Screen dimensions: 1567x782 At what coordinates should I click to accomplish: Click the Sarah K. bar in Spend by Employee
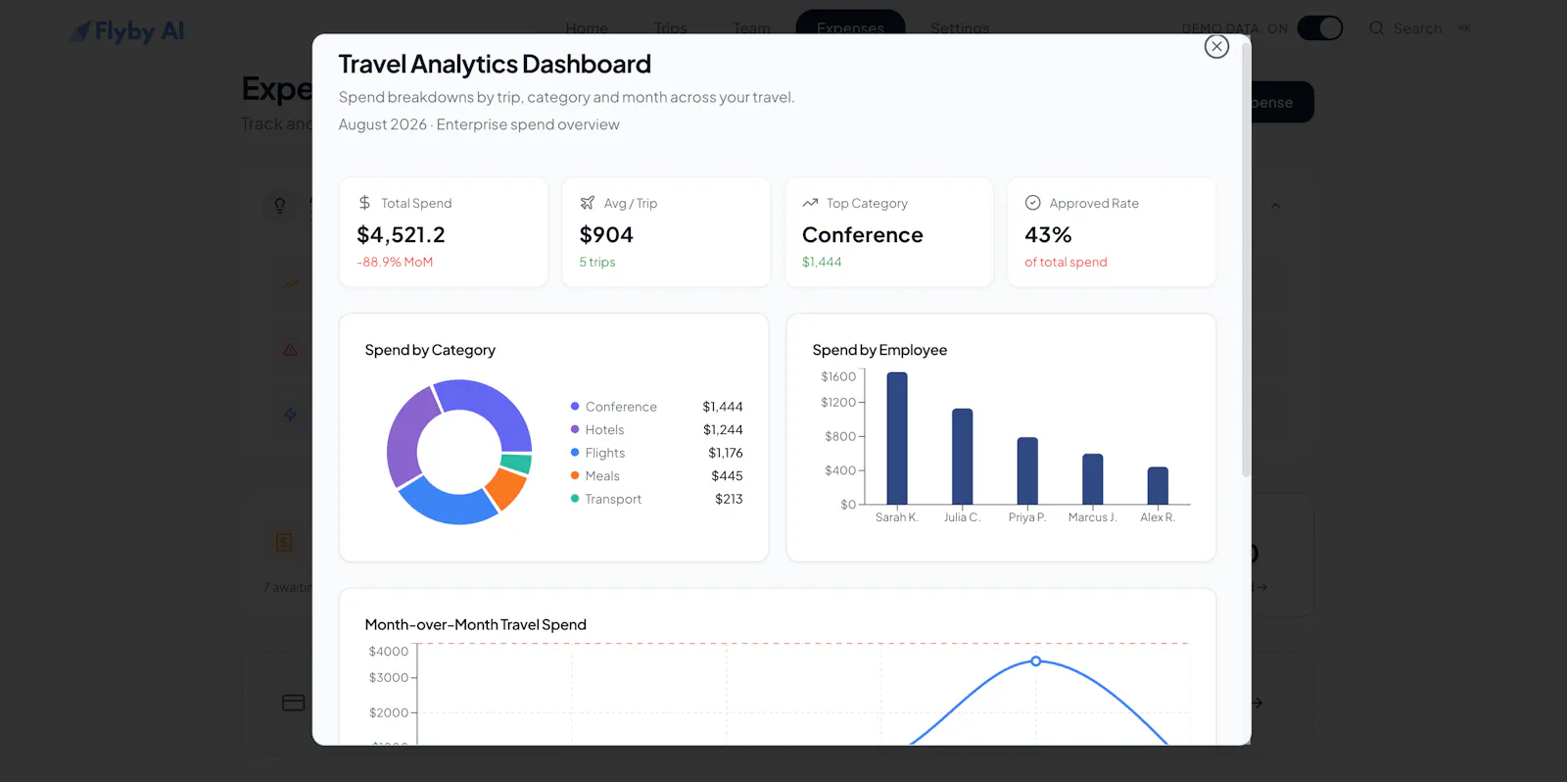(897, 438)
